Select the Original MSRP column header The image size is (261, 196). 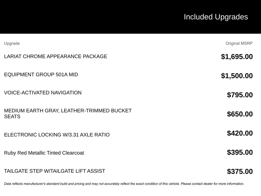tap(239, 43)
